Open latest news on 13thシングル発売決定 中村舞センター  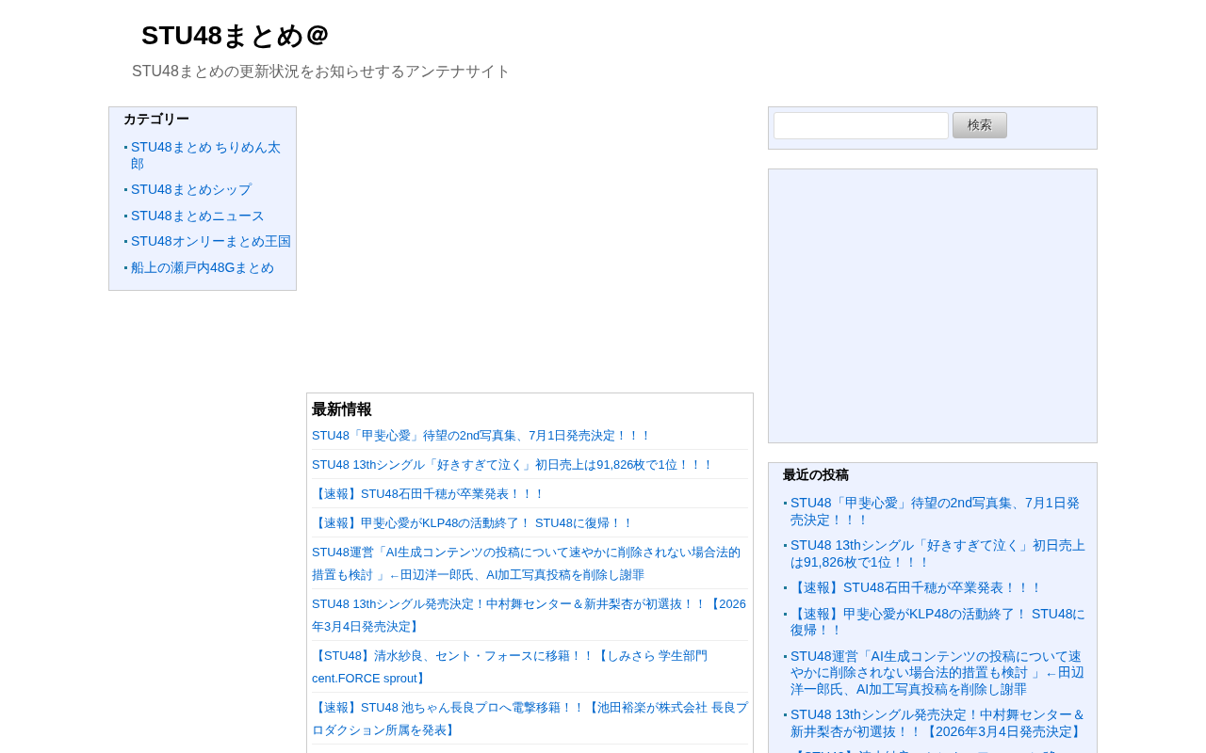(529, 615)
